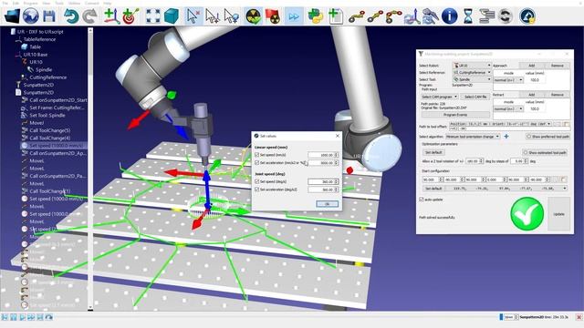Toggle joint Set speed (deg/s) checkbox
The image size is (584, 328).
coord(257,181)
